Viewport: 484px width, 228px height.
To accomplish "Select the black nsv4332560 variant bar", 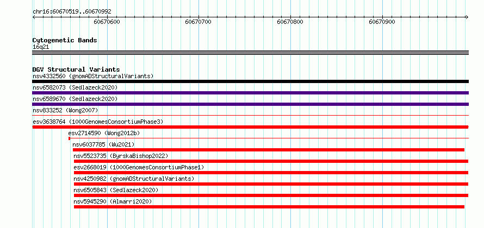I will pos(250,81).
